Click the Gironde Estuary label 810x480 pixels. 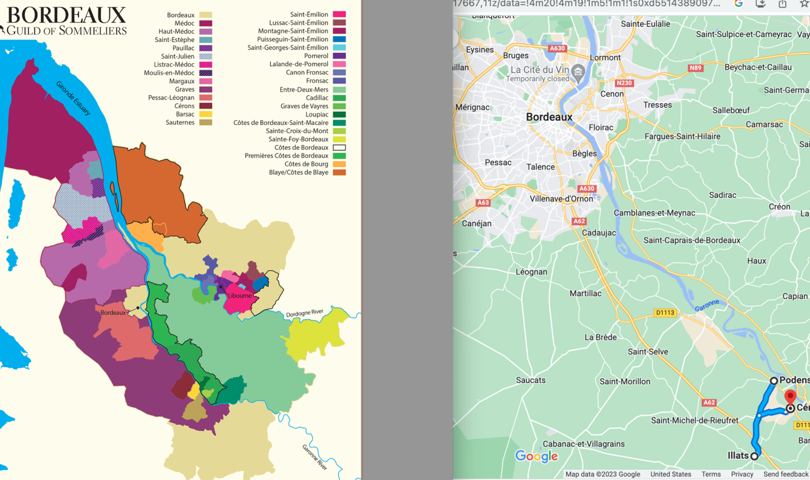73,98
